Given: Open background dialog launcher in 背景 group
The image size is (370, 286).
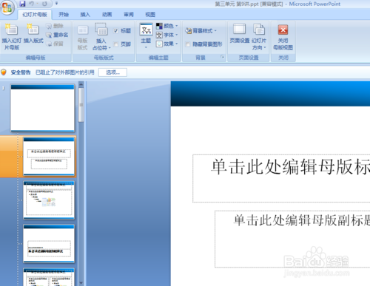Looking at the screenshot, I should pyautogui.click(x=222, y=57).
